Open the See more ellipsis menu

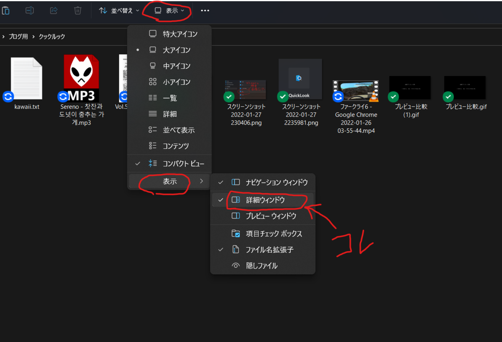(x=205, y=10)
